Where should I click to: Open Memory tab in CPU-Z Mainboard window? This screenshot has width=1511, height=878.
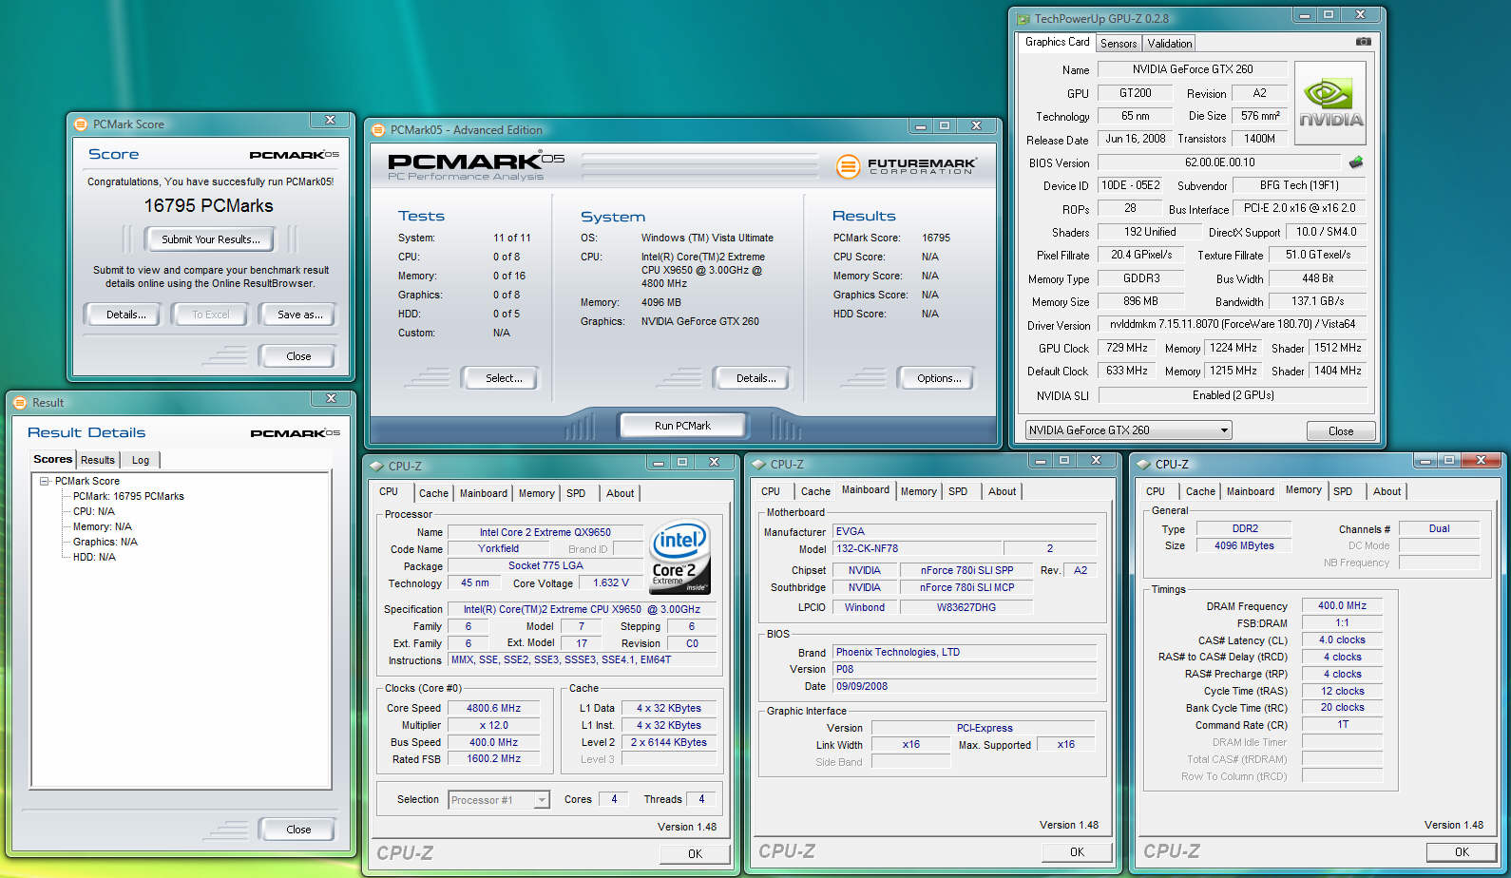pyautogui.click(x=919, y=491)
